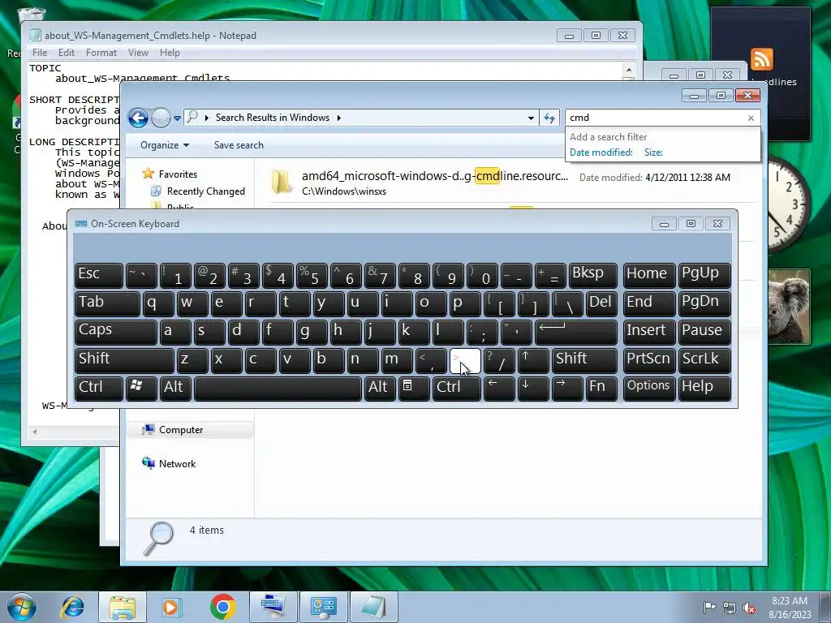Add the Date modified search filter
The width and height of the screenshot is (831, 623).
coord(601,153)
